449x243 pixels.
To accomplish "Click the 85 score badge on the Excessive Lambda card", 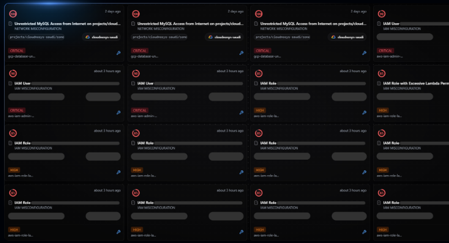I will point(382,74).
